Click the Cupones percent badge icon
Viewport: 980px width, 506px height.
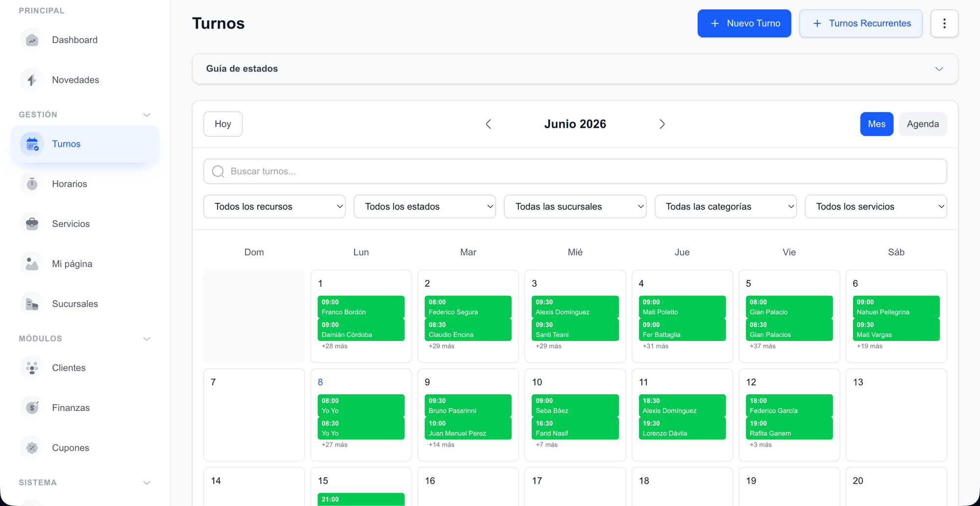pyautogui.click(x=32, y=448)
